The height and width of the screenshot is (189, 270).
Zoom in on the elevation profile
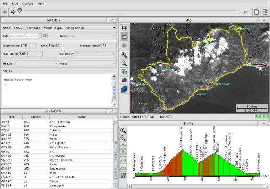[123, 130]
